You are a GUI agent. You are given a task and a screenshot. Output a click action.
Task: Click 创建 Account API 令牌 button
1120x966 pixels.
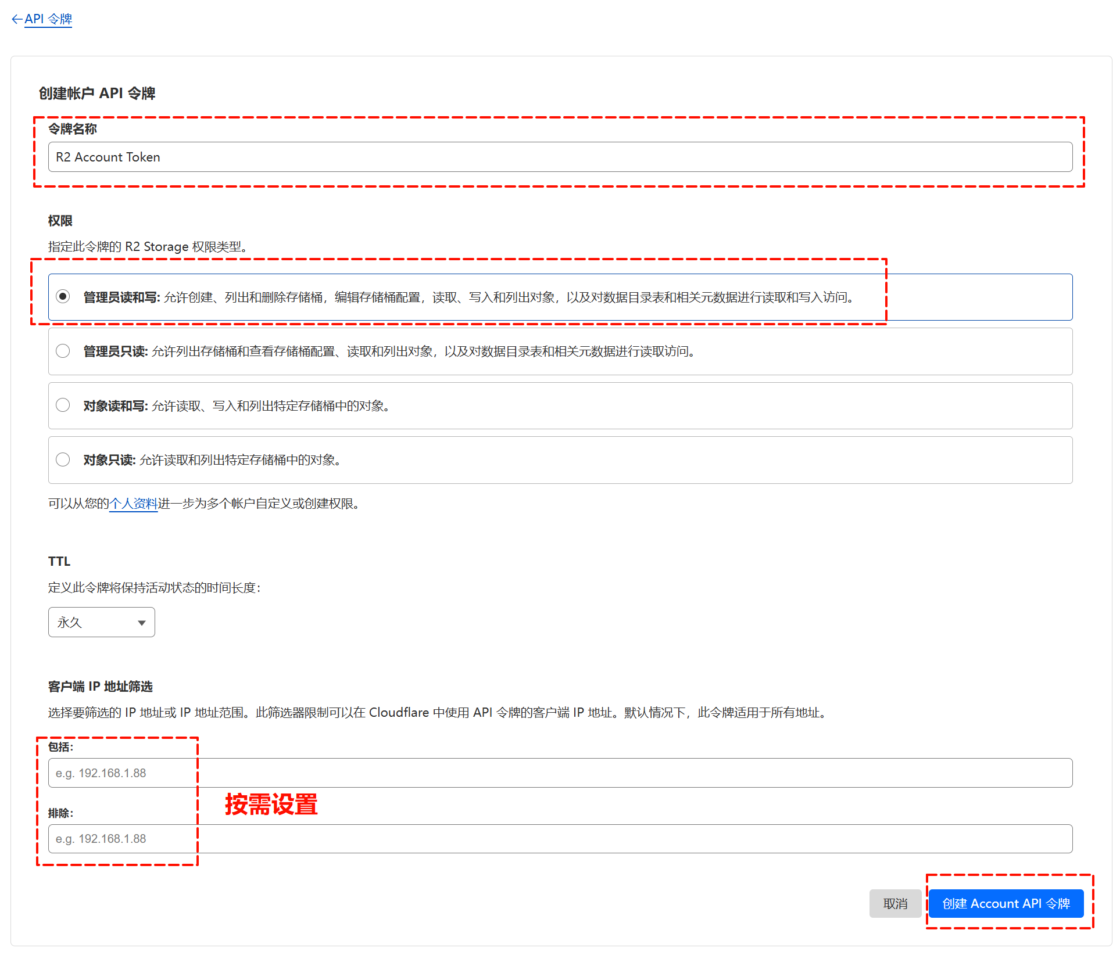[x=1006, y=904]
